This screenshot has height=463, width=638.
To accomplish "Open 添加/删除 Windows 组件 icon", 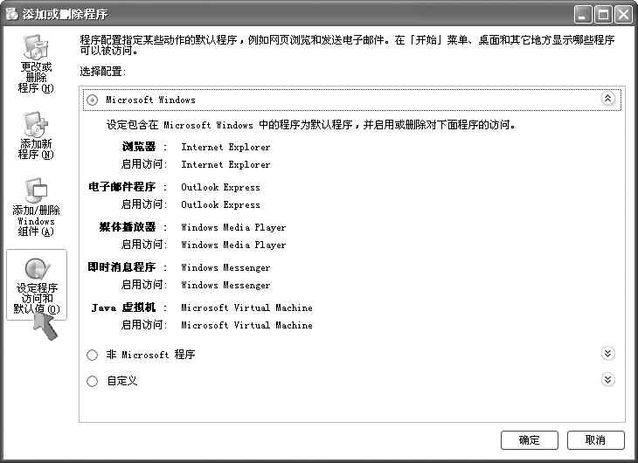I will [x=36, y=208].
